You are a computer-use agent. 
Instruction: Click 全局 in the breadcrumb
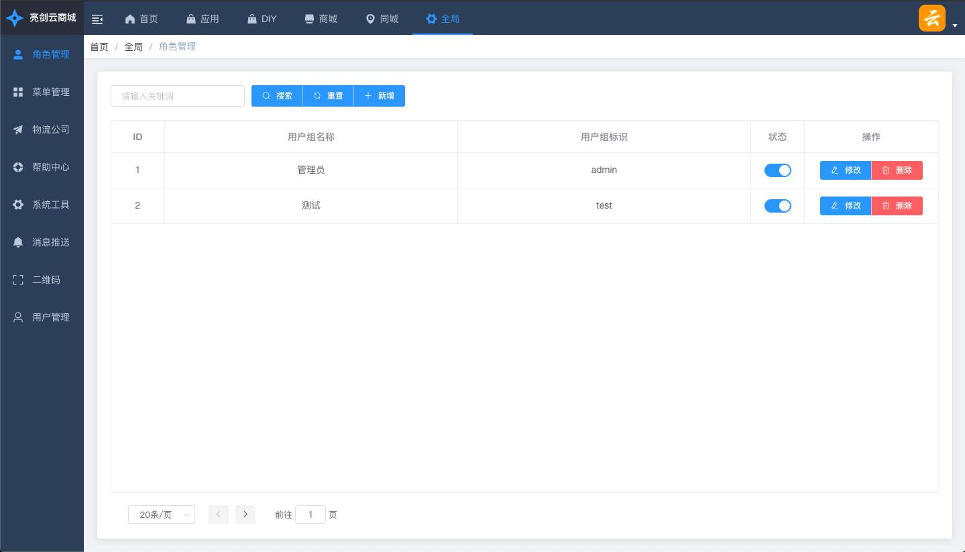click(x=133, y=47)
